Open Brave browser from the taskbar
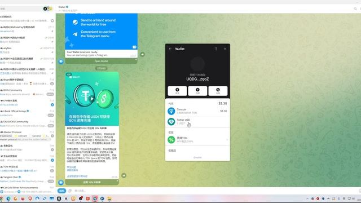 coord(30,198)
